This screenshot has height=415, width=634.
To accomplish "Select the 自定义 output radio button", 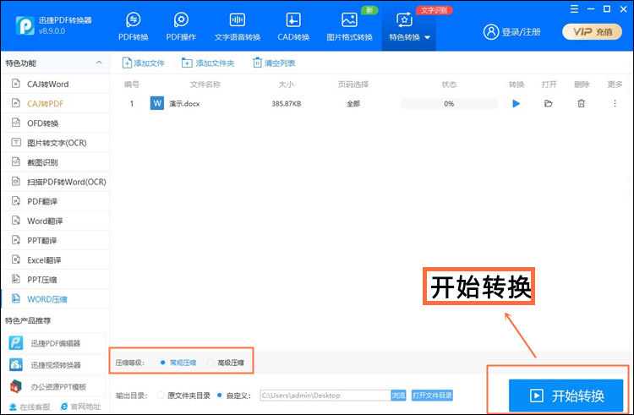I will [219, 396].
